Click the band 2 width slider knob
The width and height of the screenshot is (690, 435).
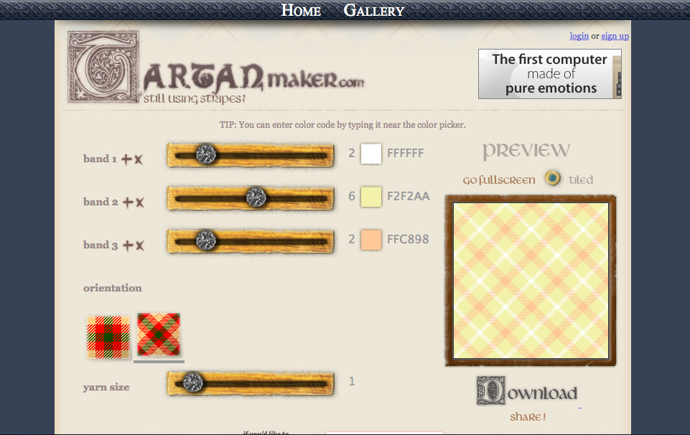[x=256, y=197]
